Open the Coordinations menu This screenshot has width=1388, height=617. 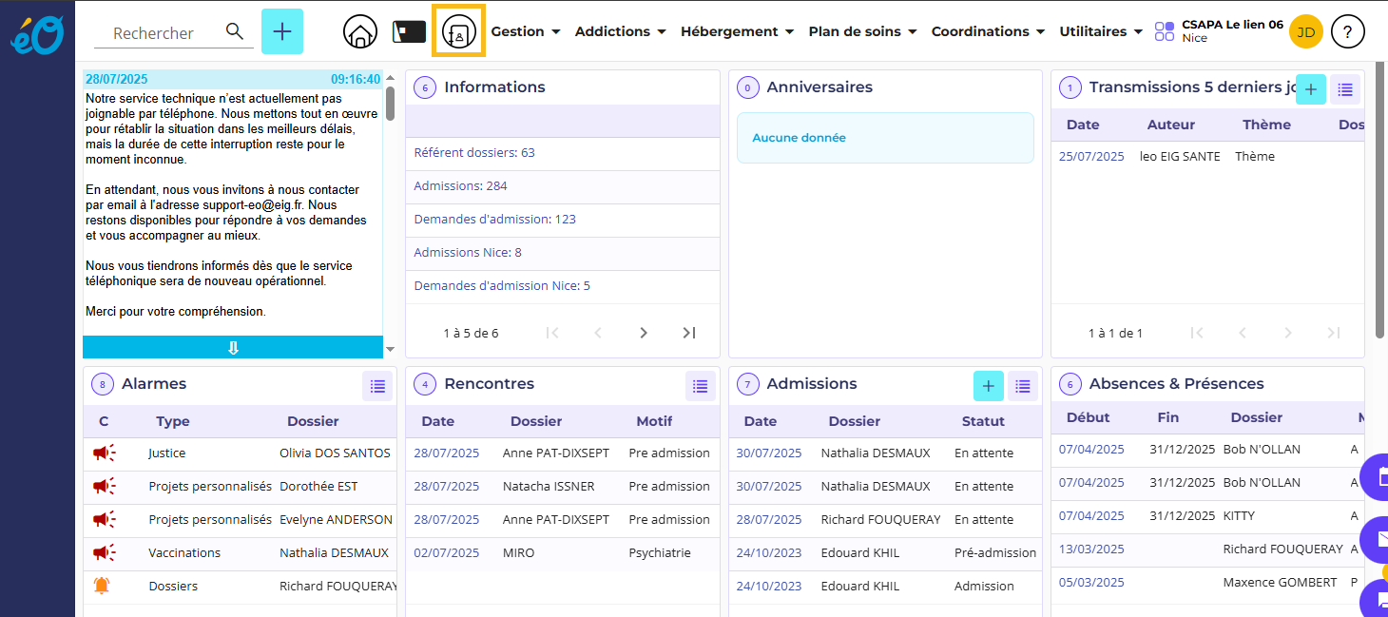point(988,31)
